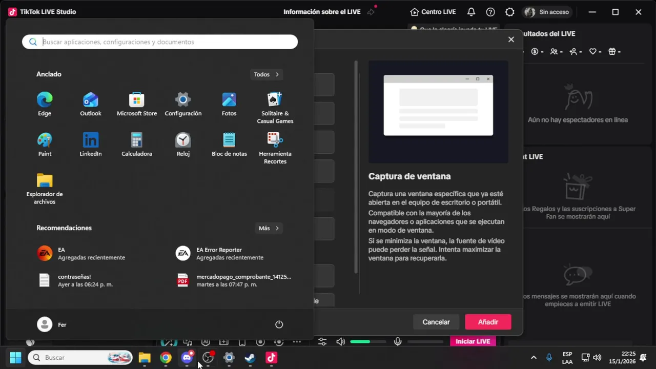Open Edge from pinned apps
This screenshot has width=656, height=369.
pyautogui.click(x=45, y=104)
